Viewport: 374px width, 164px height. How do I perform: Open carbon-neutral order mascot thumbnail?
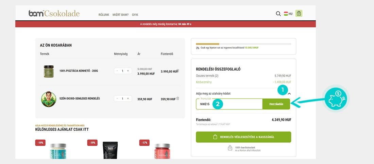[49, 99]
